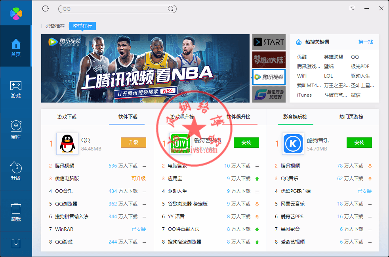Viewport: 389px width, 257px height.
Task: Open the 卸载 trash can uninstall section
Action: 16,212
